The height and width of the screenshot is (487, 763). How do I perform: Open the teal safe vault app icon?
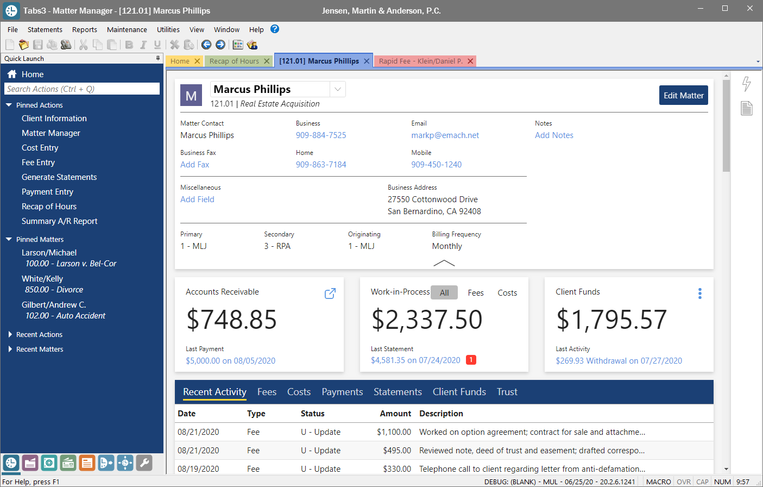49,463
